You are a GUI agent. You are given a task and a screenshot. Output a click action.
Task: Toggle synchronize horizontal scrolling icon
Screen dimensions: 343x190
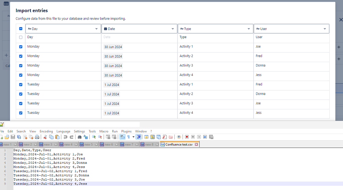click(114, 137)
